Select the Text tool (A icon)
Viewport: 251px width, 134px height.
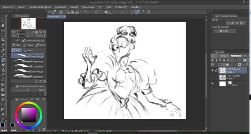pyautogui.click(x=3, y=114)
